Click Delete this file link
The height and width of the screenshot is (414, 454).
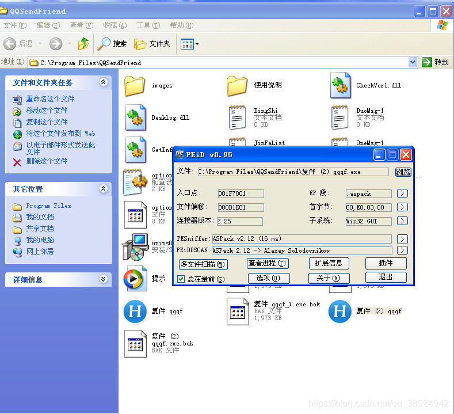(47, 161)
